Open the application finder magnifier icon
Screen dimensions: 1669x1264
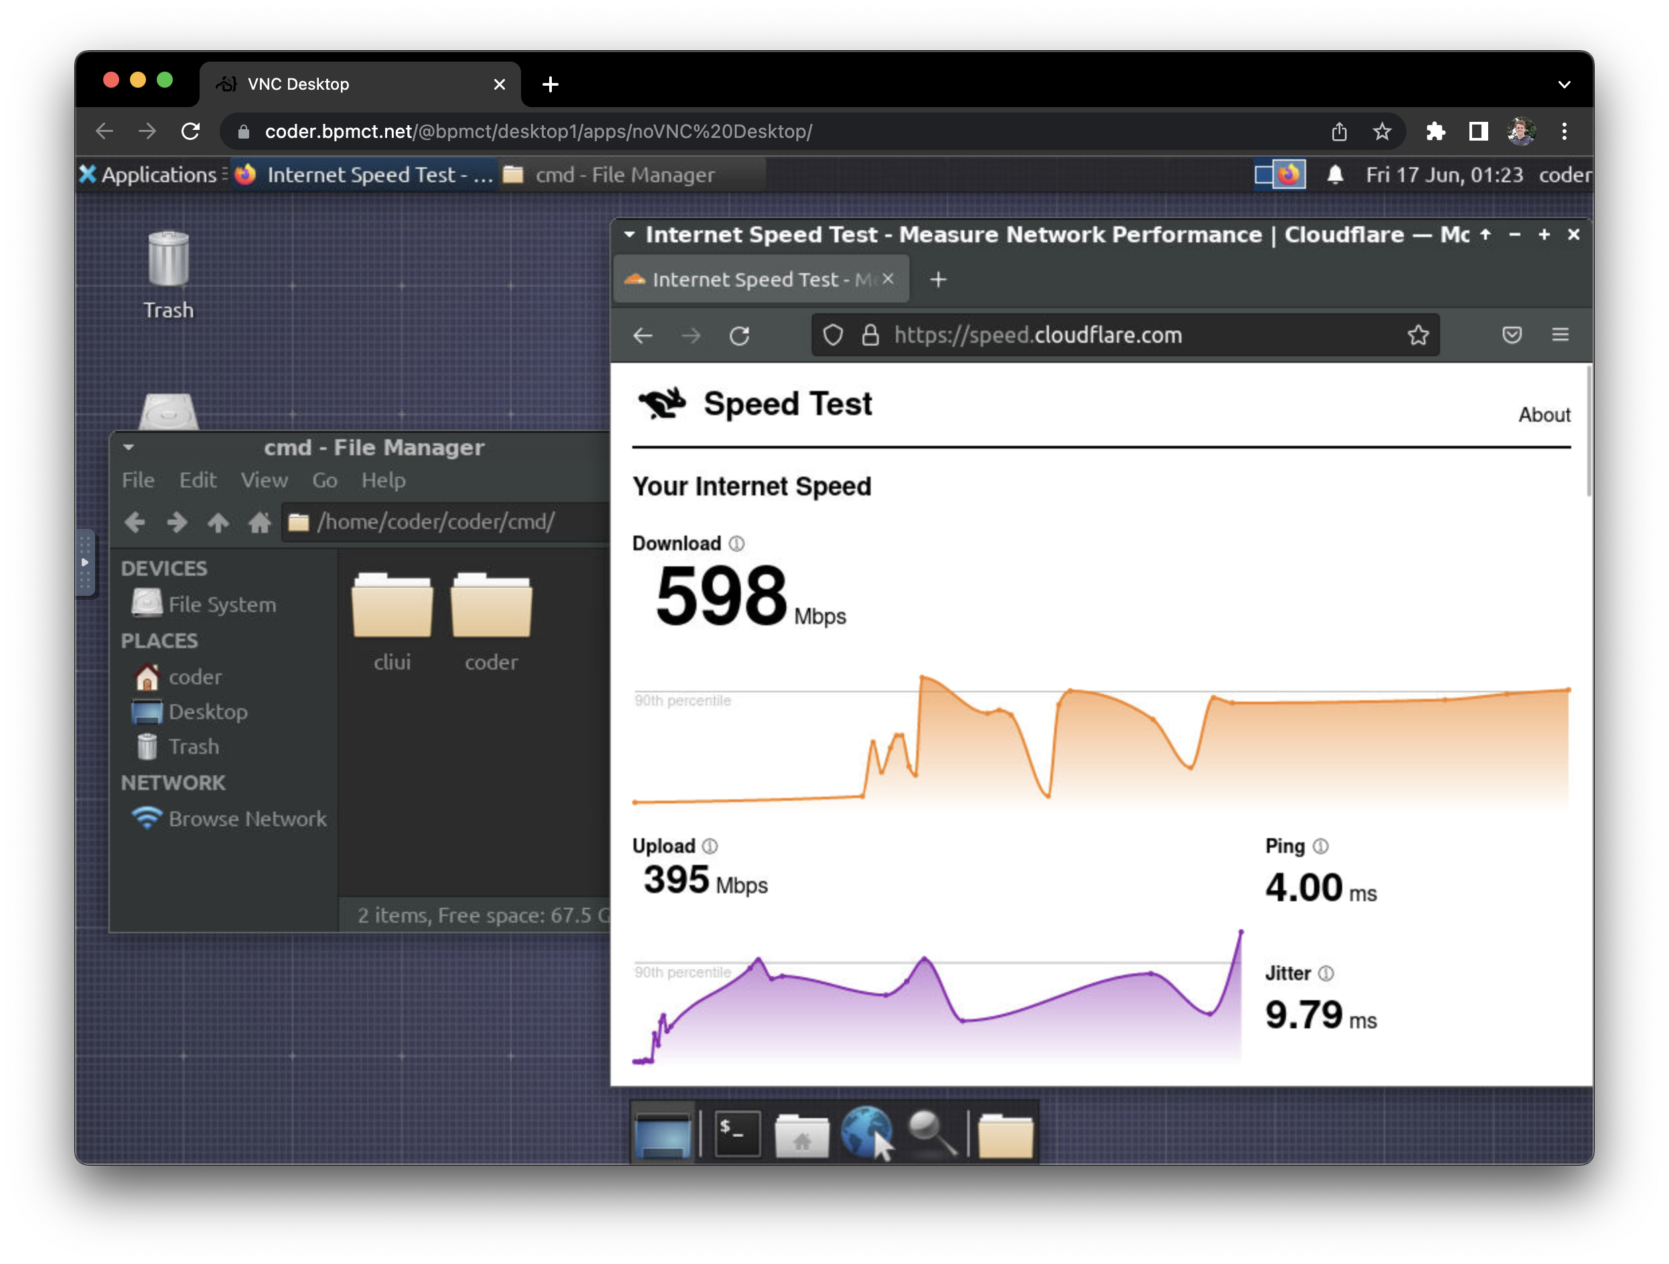(931, 1133)
